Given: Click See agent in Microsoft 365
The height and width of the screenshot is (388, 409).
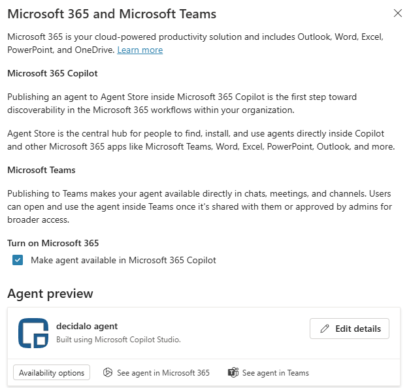Looking at the screenshot, I should click(156, 372).
